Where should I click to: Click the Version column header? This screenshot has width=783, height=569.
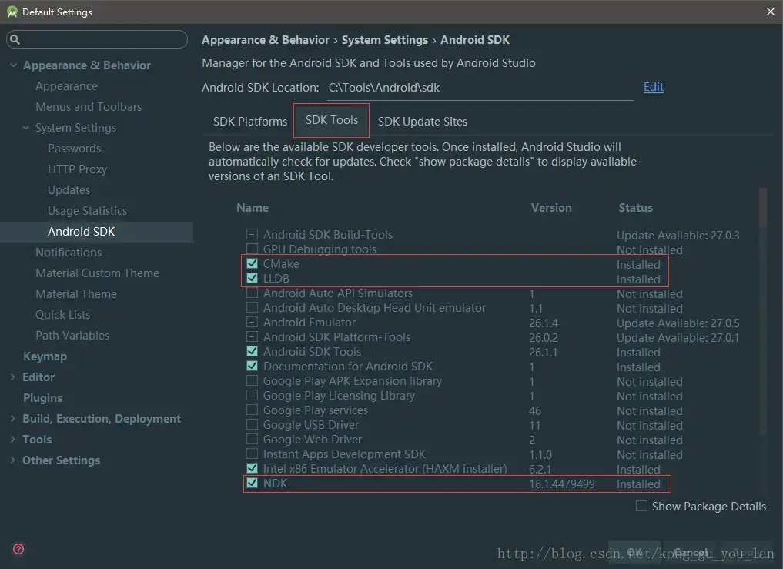pyautogui.click(x=551, y=208)
